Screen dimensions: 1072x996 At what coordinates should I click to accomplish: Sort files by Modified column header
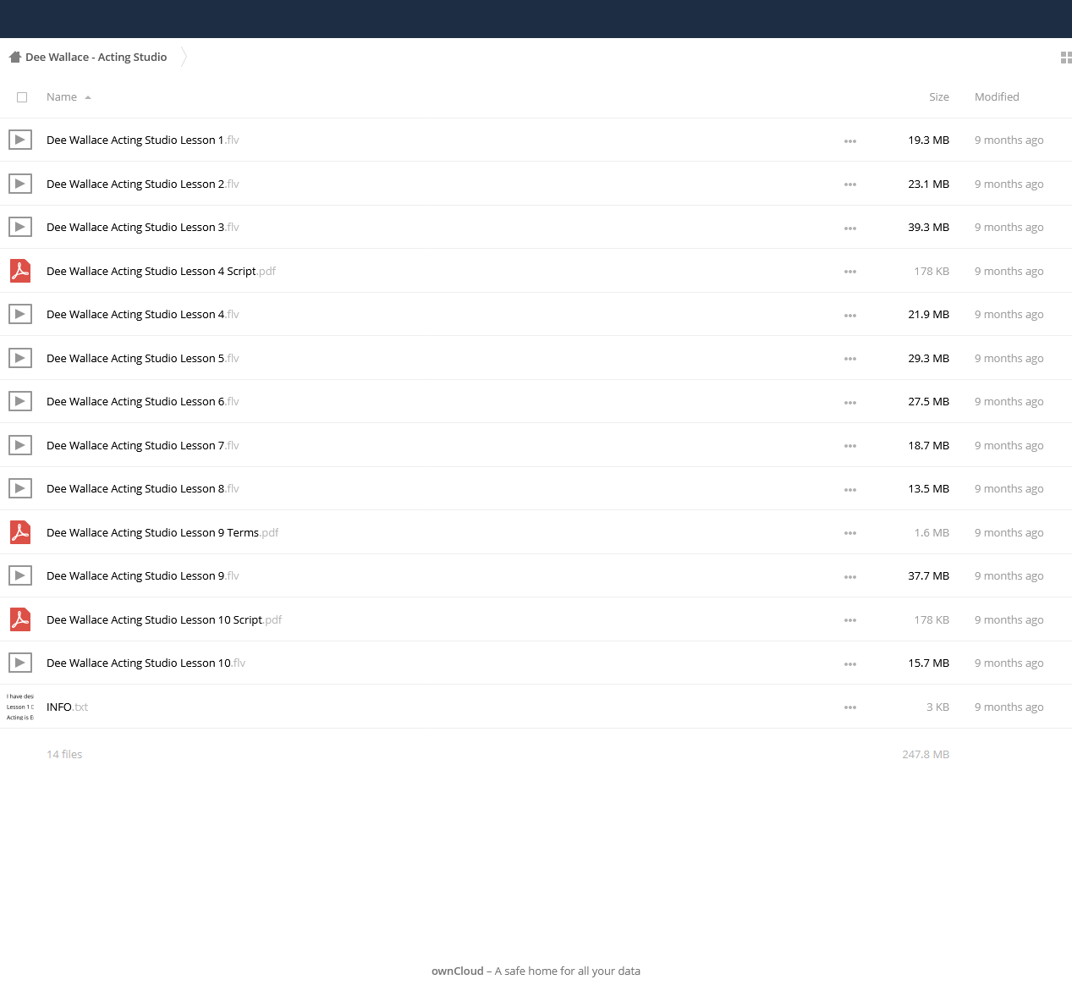point(997,97)
